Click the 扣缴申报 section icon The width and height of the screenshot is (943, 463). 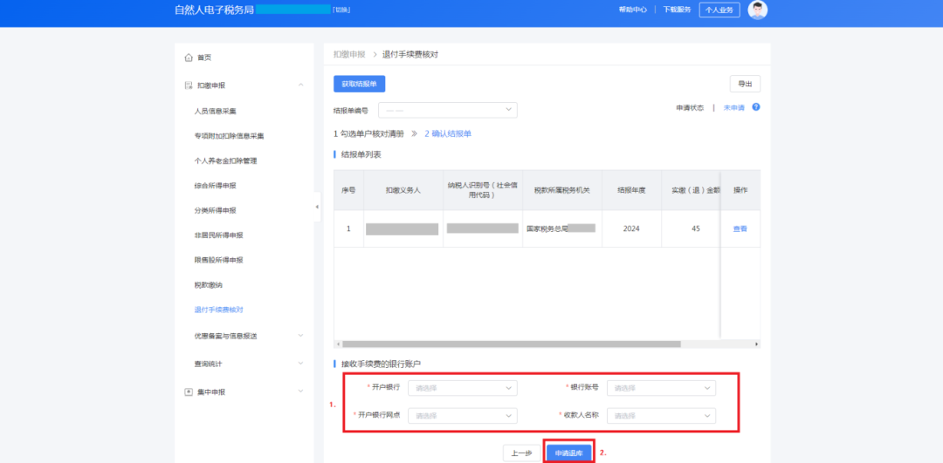pos(188,85)
